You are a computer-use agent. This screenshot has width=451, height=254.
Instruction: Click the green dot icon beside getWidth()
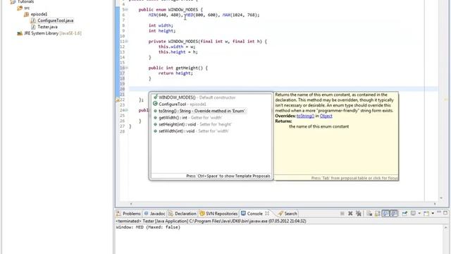[155, 118]
